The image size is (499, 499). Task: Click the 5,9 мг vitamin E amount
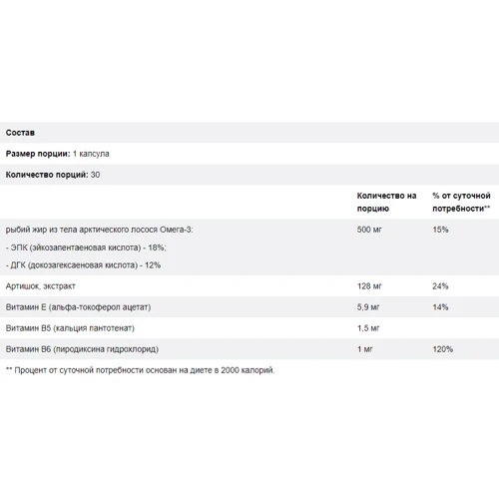368,307
